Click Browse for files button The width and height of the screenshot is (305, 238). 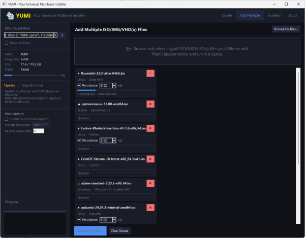286,29
